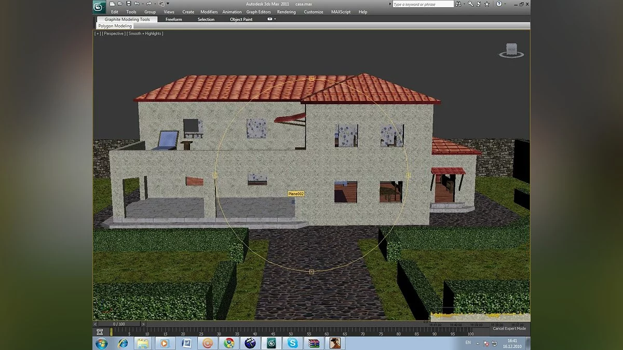Viewport: 623px width, 350px height.
Task: Open the Help question mark icon
Action: pyautogui.click(x=498, y=4)
